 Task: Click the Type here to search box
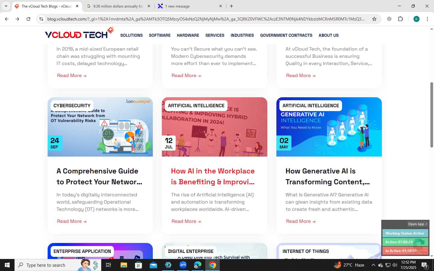click(x=58, y=265)
